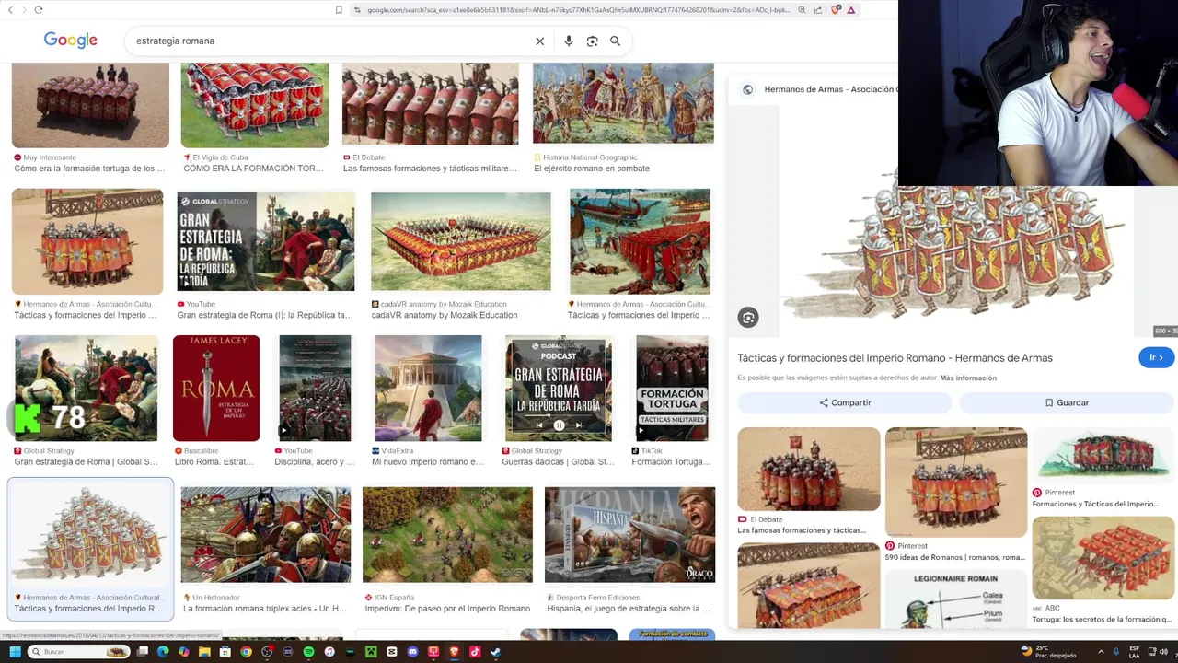The width and height of the screenshot is (1178, 663).
Task: Open Task View on the taskbar
Action: click(143, 652)
